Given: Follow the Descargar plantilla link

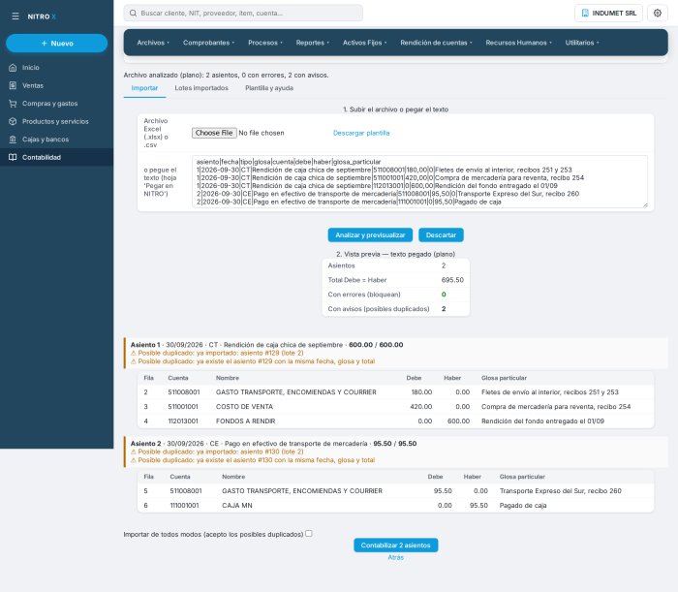Looking at the screenshot, I should click(361, 133).
